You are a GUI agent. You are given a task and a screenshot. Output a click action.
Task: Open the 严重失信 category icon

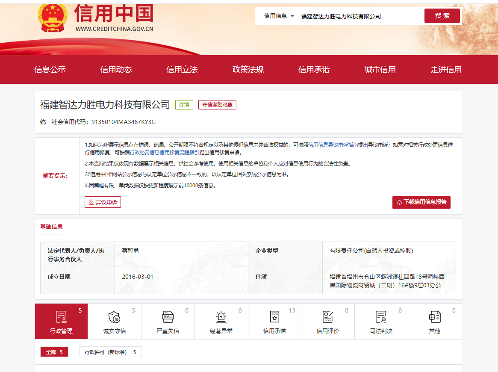point(168,317)
